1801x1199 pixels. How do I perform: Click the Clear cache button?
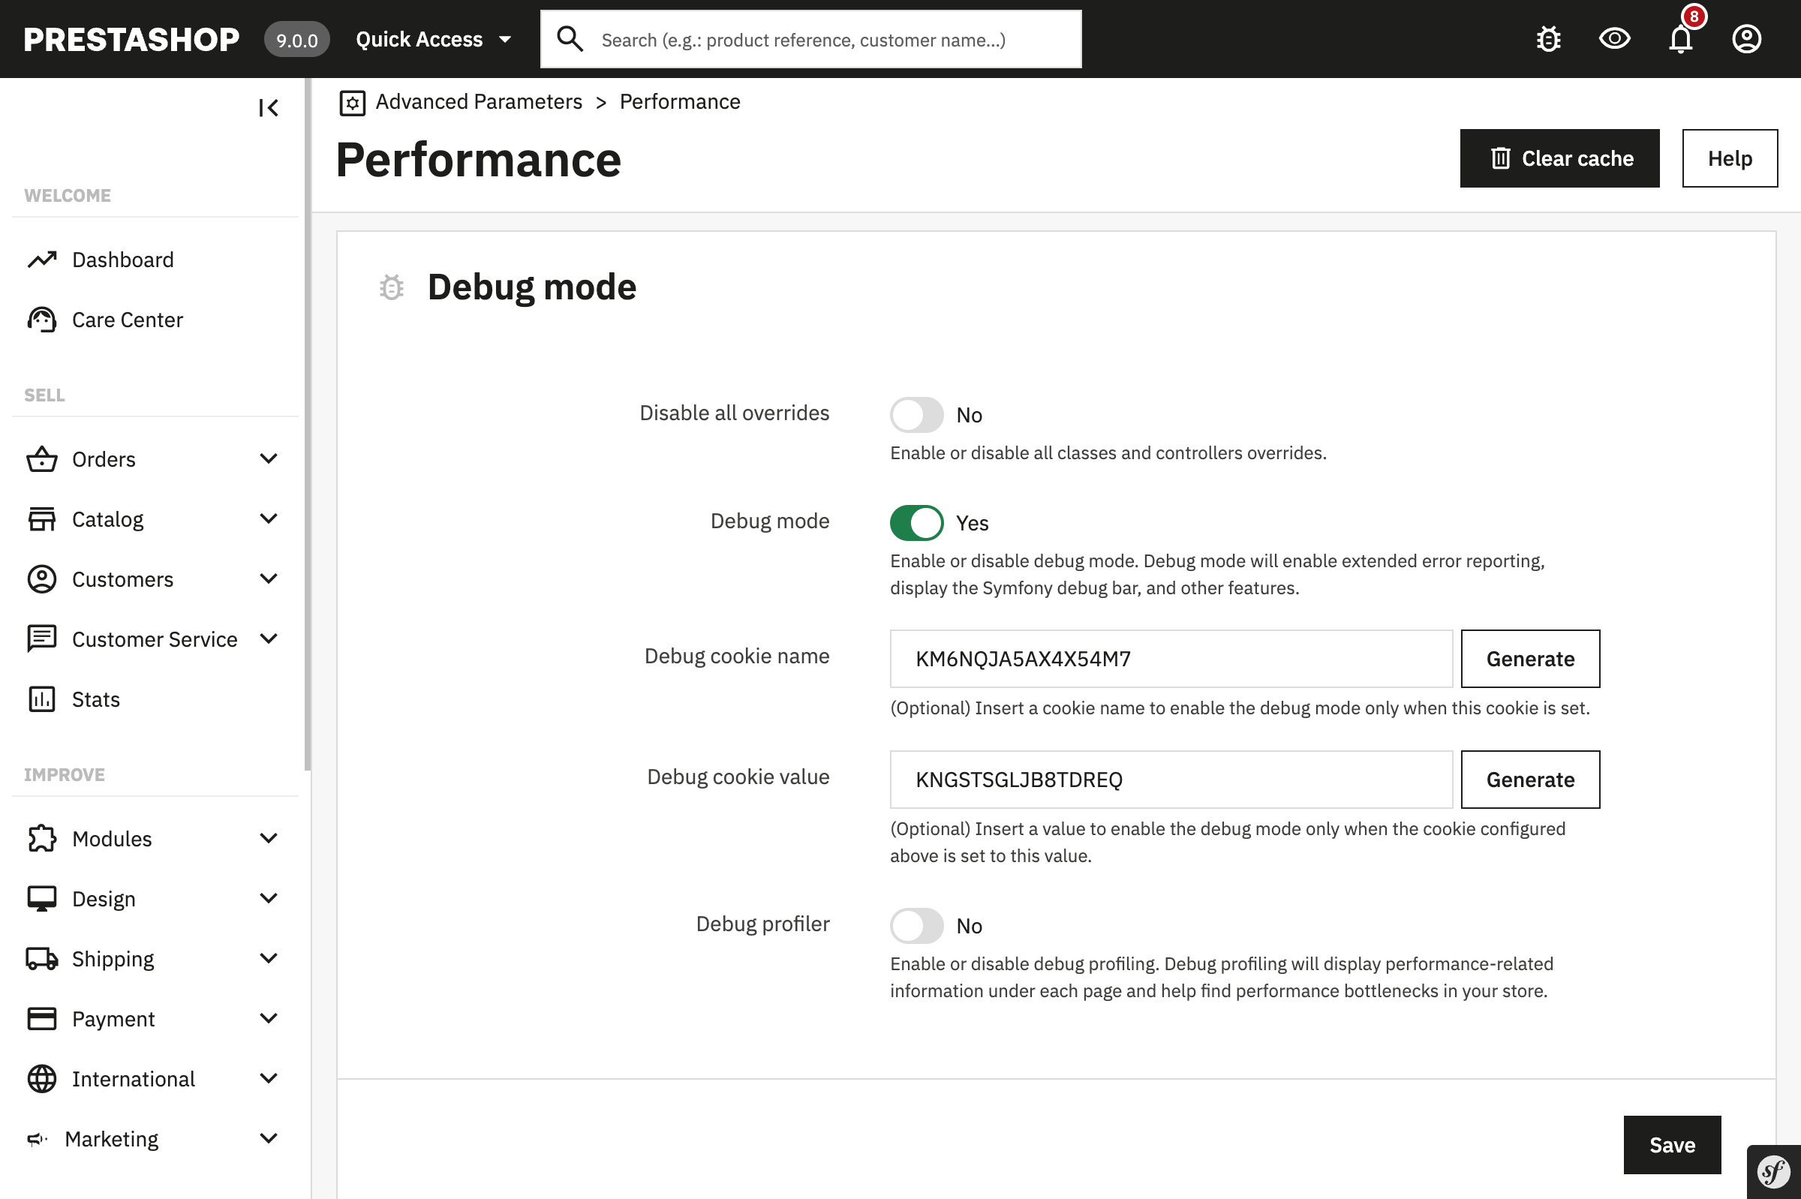pos(1559,158)
